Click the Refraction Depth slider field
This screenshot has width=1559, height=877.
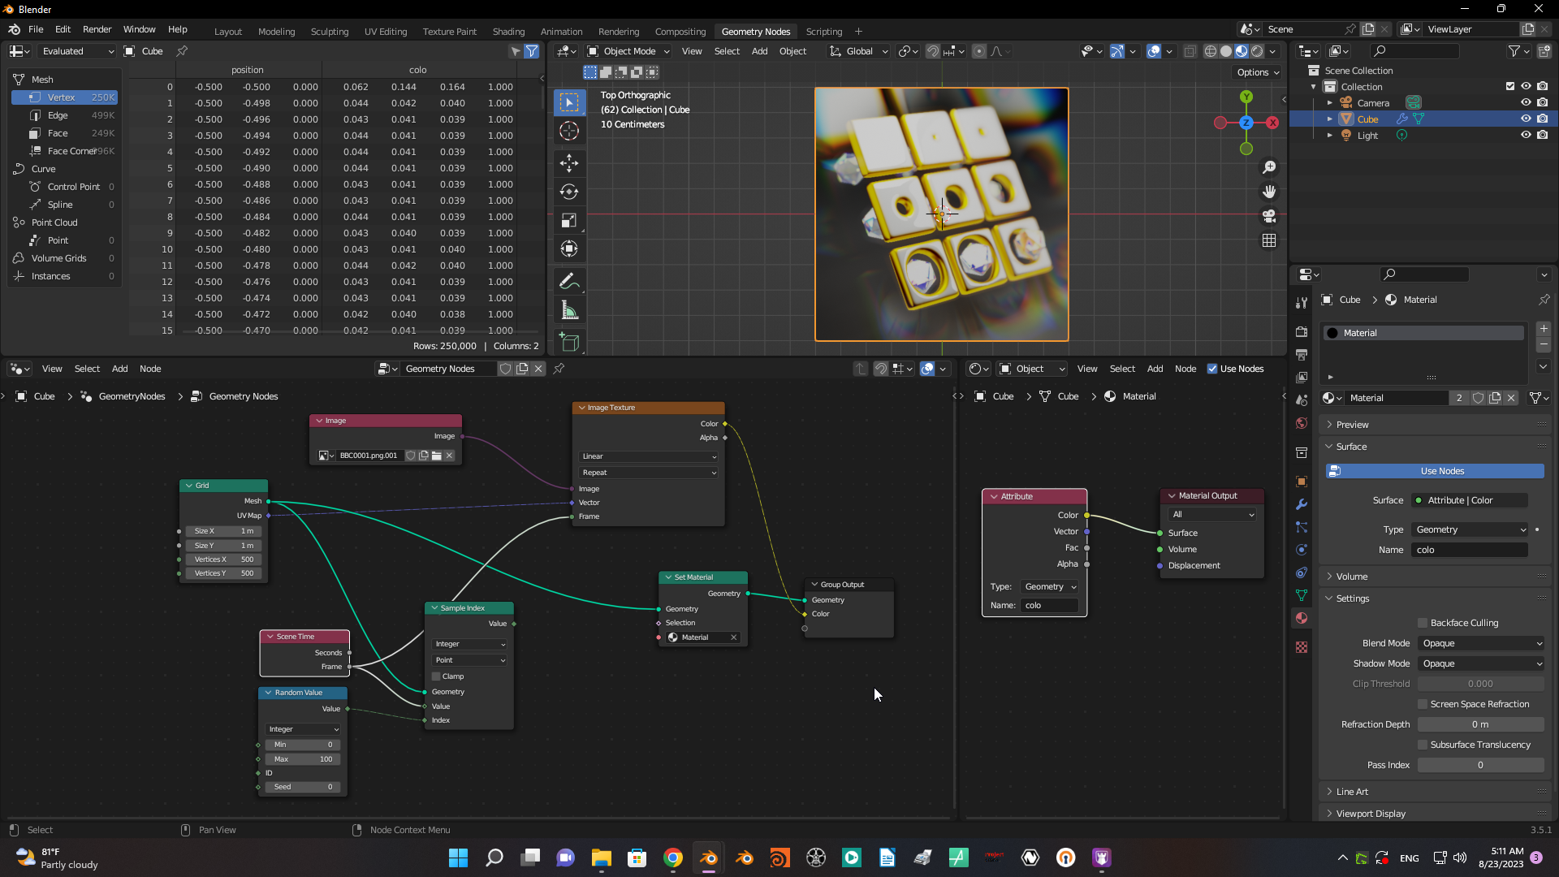click(1481, 724)
